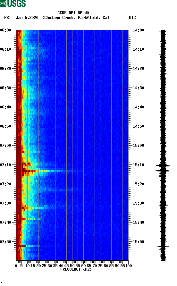Click the 15:20 UTC time label
The image size is (177, 286).
pos(138,184)
